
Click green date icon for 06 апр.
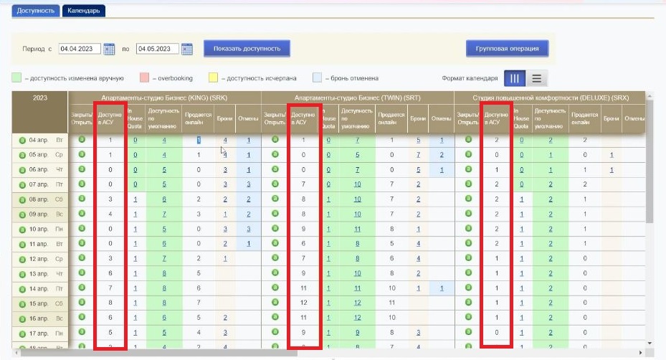22,170
